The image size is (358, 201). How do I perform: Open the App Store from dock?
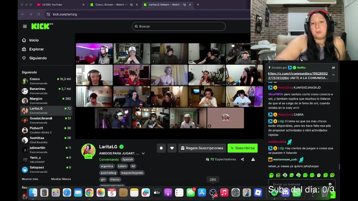(202, 192)
